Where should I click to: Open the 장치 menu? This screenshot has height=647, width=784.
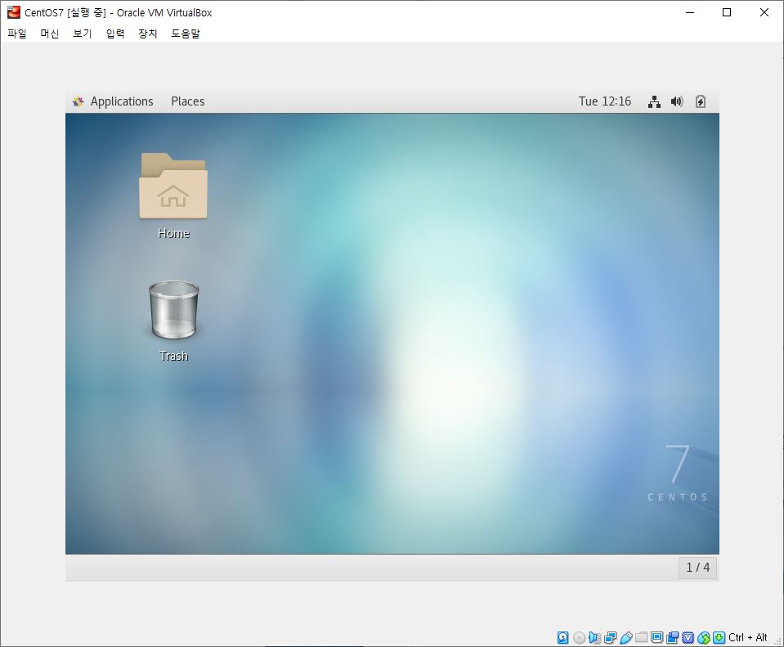click(147, 34)
